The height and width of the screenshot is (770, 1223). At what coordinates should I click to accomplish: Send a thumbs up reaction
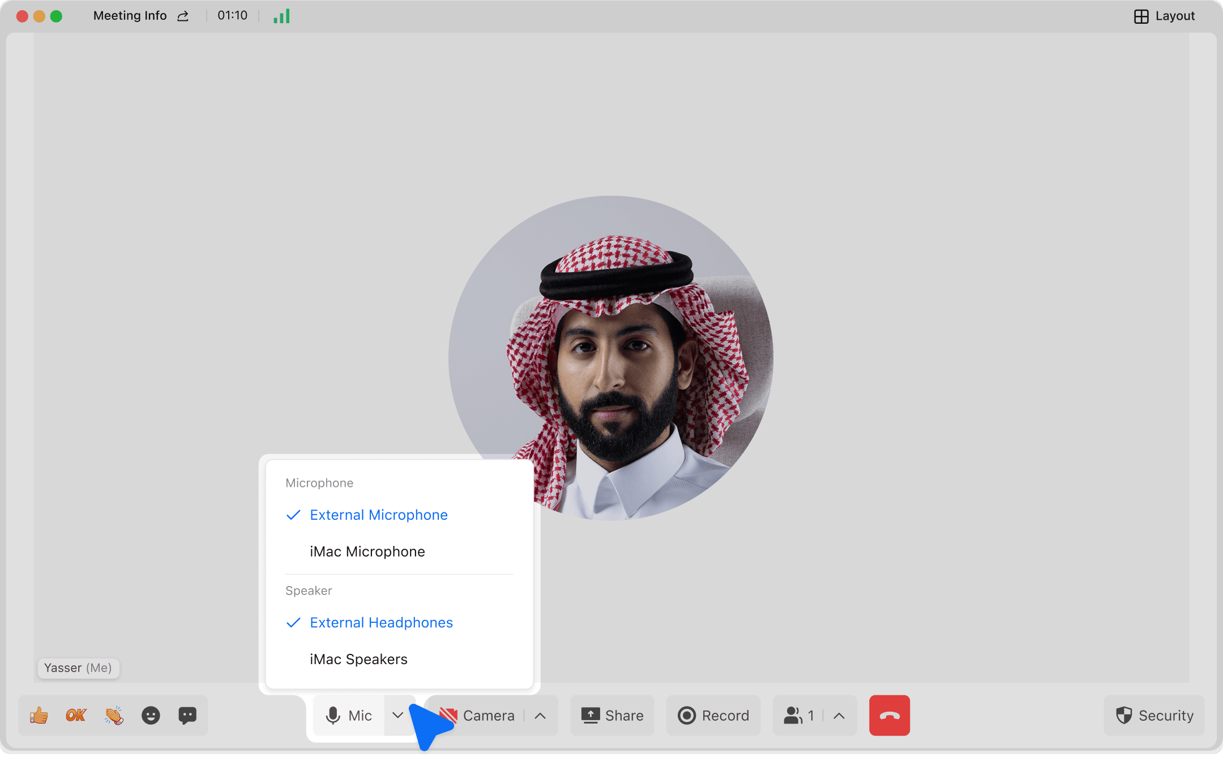(x=39, y=716)
